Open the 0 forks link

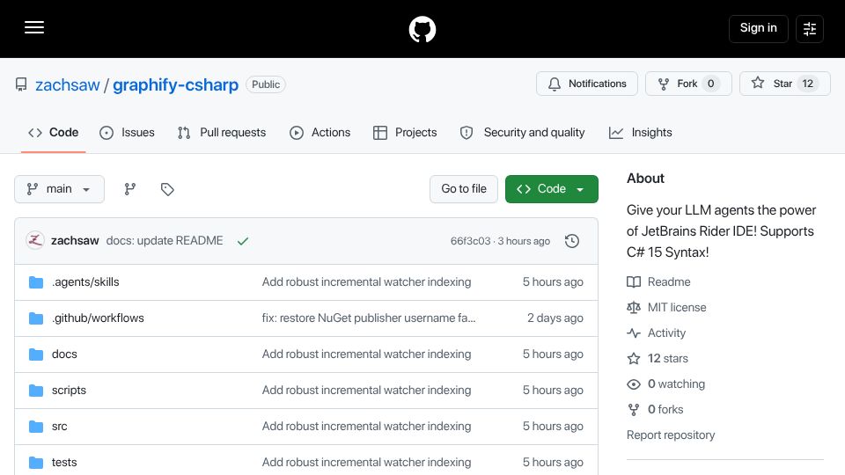point(655,410)
